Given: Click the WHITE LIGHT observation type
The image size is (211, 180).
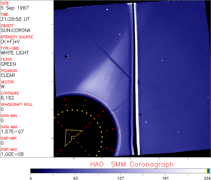Looking at the screenshot, I should 14,53.
